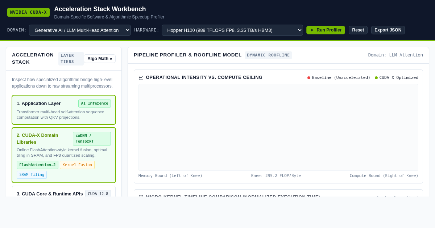
Task: Click the Domain-Specific Software subtitle text
Action: click(x=109, y=17)
